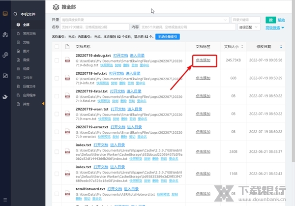Viewport: 295px width, 206px height.
Task: Click the green 搜 search button
Action: click(271, 20)
